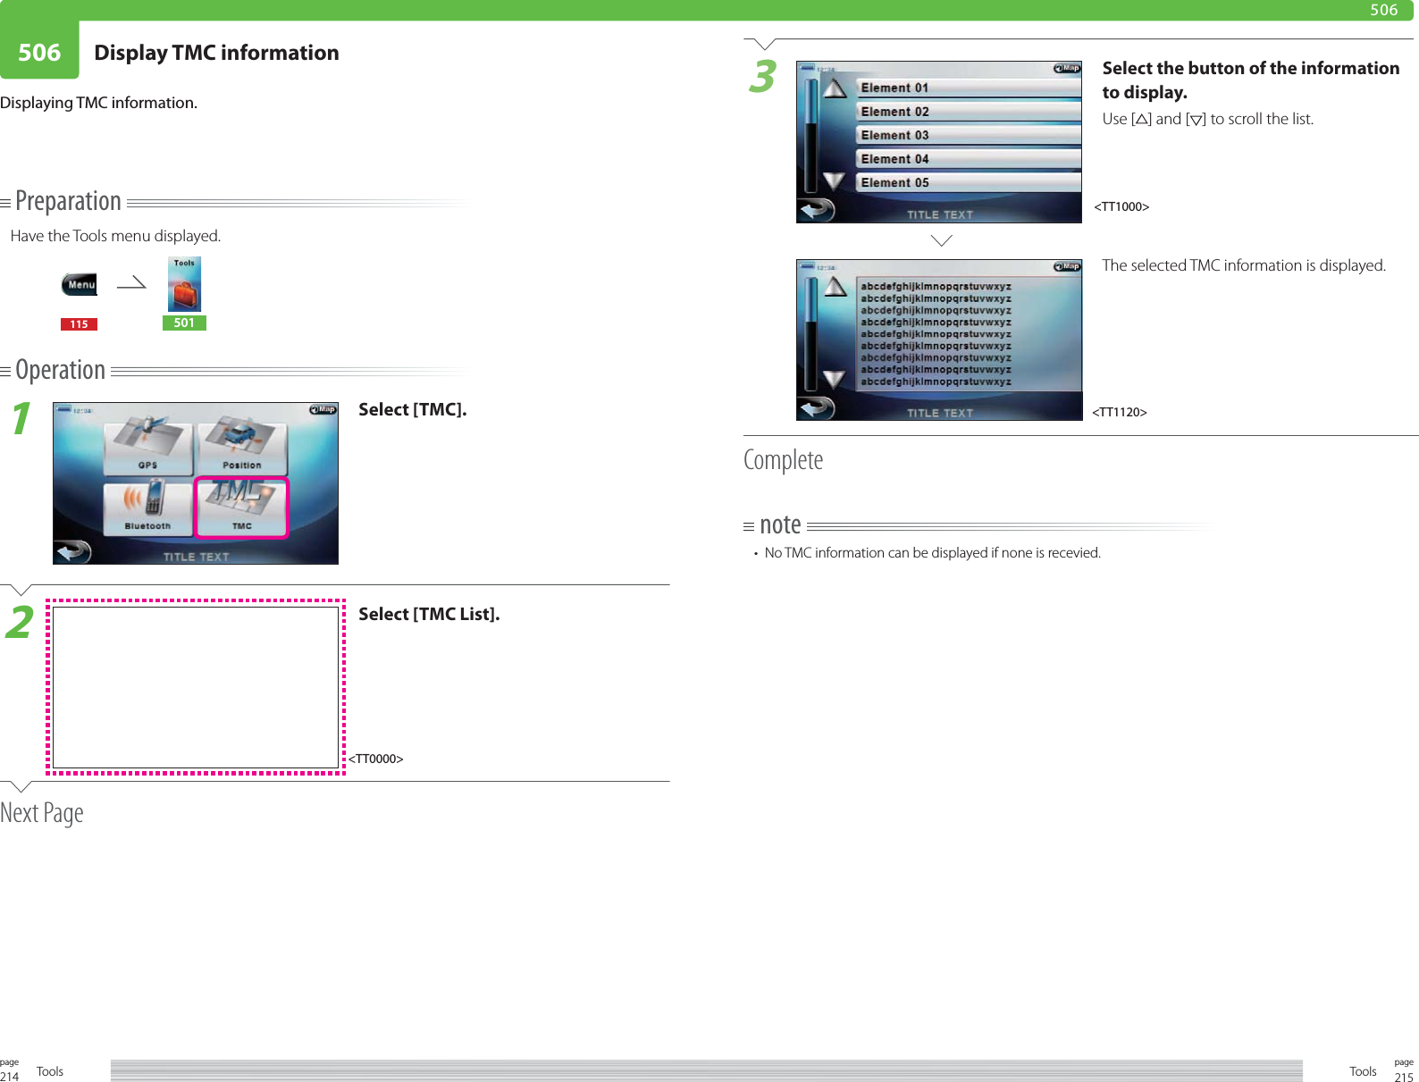Click the '<TT1000>' screen code label

(1121, 206)
